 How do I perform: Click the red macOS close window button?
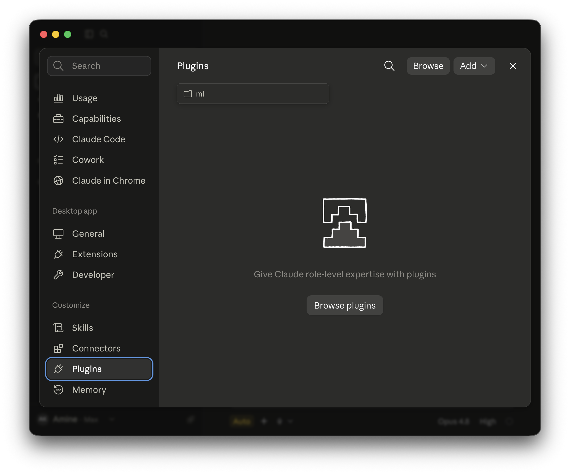point(44,35)
